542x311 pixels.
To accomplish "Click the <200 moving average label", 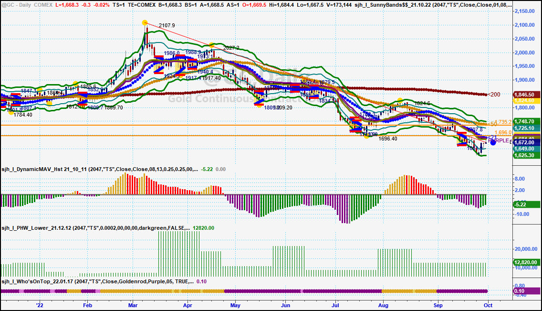I will (x=494, y=95).
